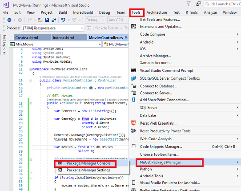The image size is (241, 191).
Task: Launch Visual Studio Command Prompt
Action: click(x=166, y=70)
